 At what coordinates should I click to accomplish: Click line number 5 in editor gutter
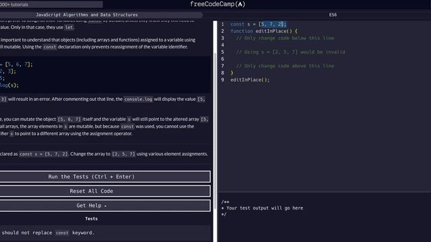click(223, 52)
